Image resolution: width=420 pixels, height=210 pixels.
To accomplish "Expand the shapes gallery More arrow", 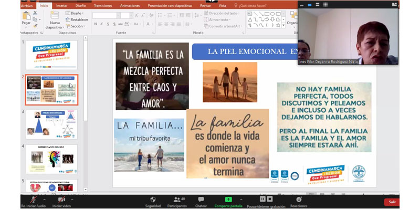I will [283, 25].
